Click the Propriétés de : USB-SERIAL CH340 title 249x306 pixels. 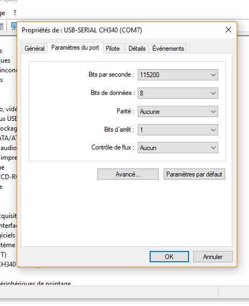tap(82, 30)
